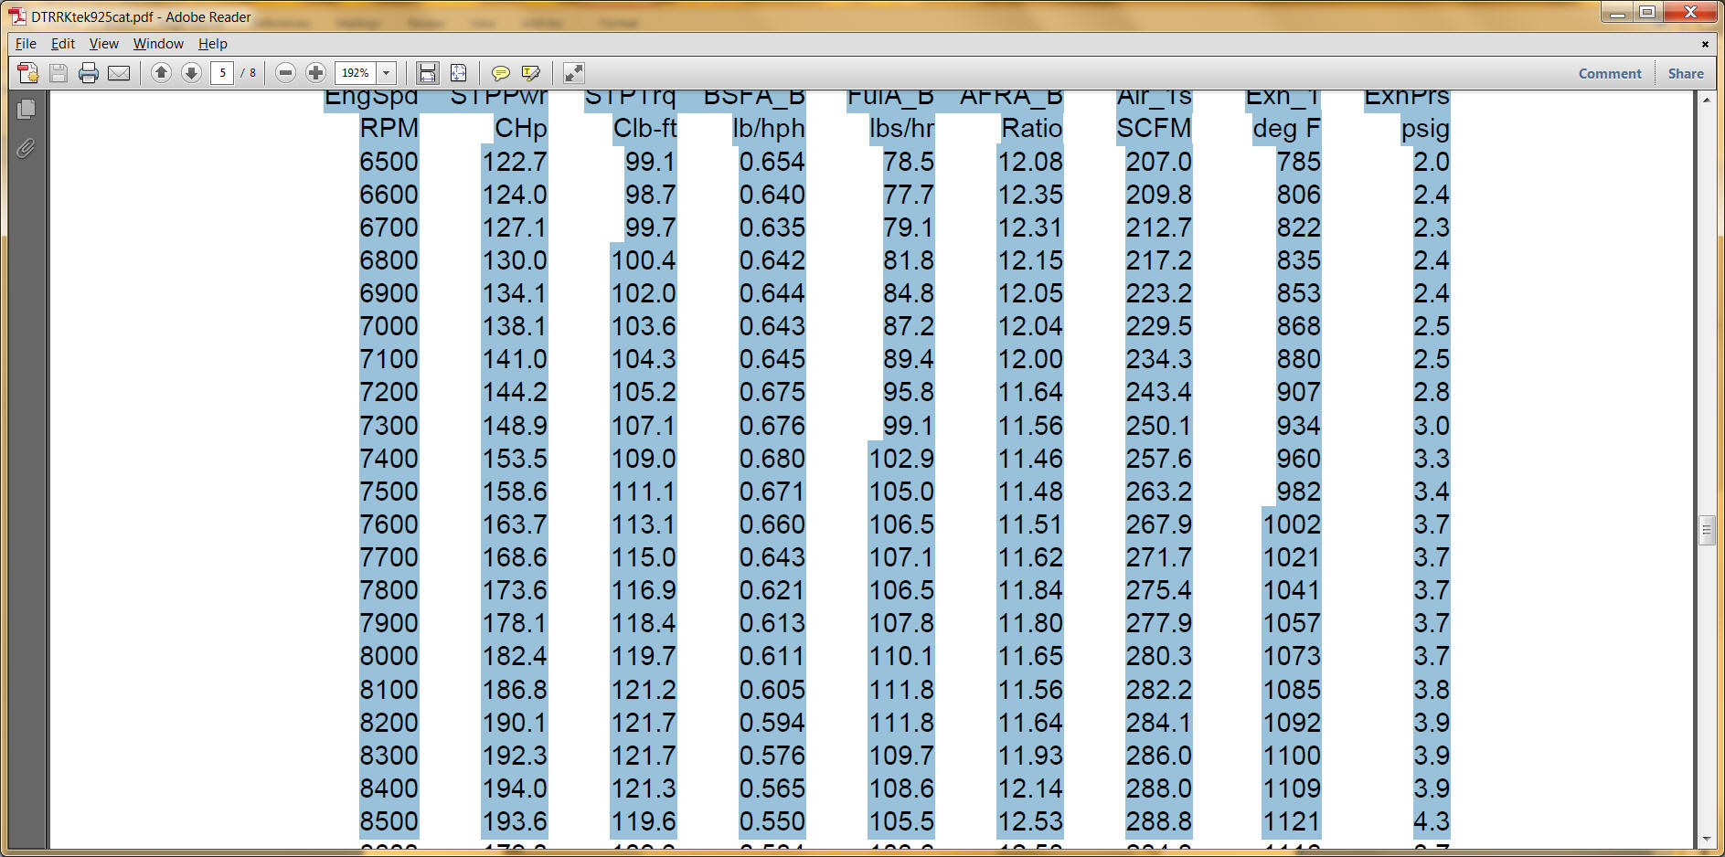Select the highlight text tool
This screenshot has width=1725, height=857.
(x=530, y=73)
